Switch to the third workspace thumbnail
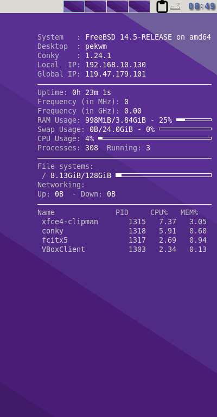This screenshot has height=417, width=217. click(118, 7)
